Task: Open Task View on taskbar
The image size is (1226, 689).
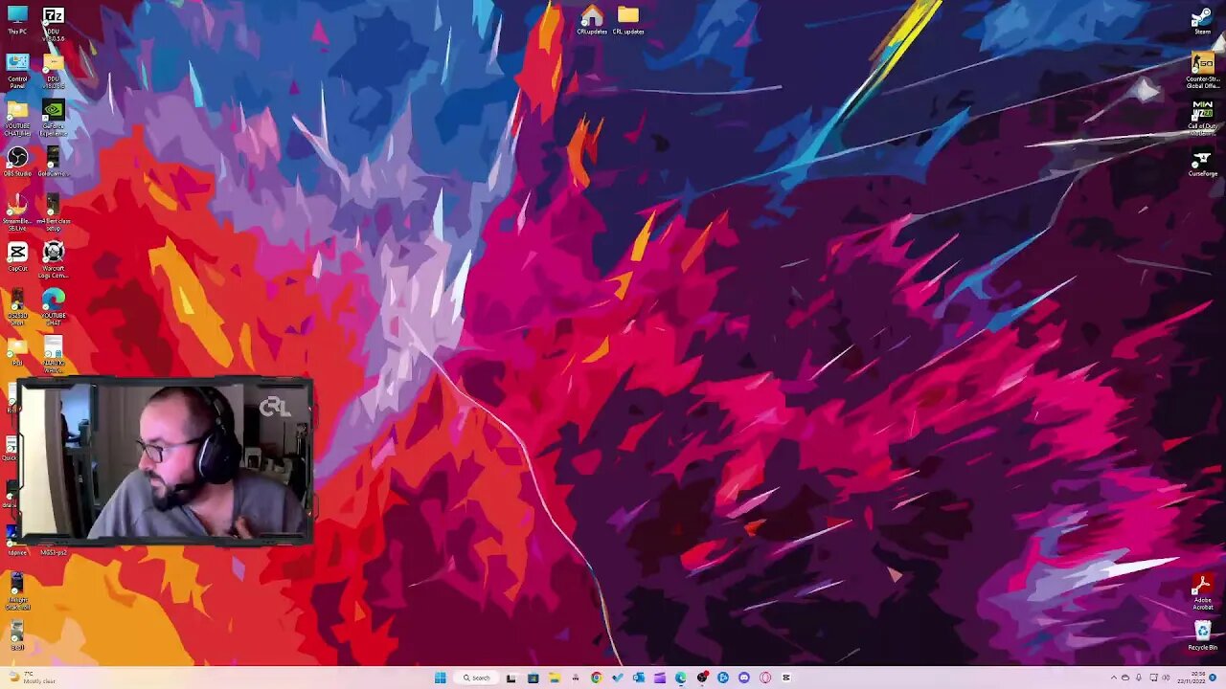Action: [x=511, y=678]
